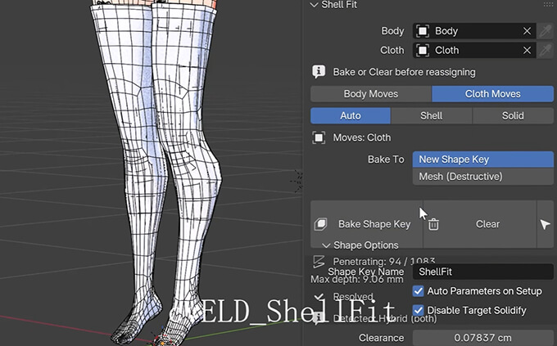Switch to the Shell mode tab
The width and height of the screenshot is (557, 346).
click(431, 115)
